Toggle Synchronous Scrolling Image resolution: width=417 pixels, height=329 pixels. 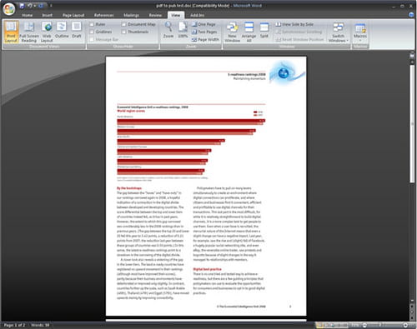(299, 32)
